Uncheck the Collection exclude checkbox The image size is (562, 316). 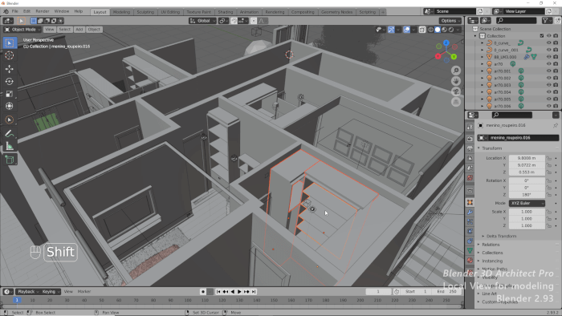[x=542, y=36]
